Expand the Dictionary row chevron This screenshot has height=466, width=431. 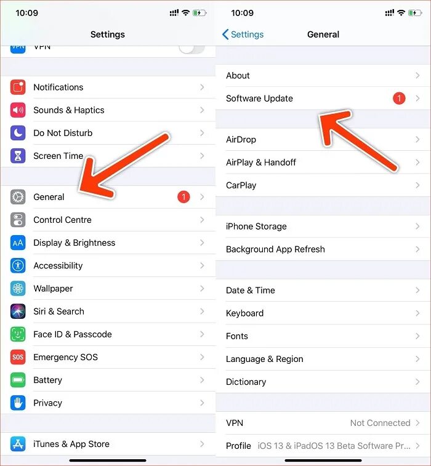417,382
